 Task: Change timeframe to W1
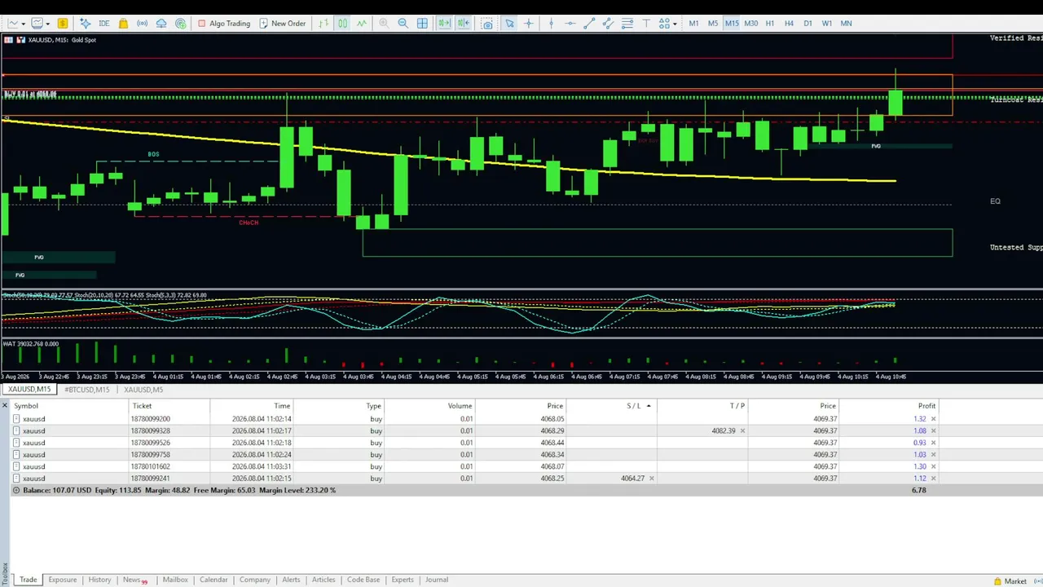pyautogui.click(x=827, y=24)
